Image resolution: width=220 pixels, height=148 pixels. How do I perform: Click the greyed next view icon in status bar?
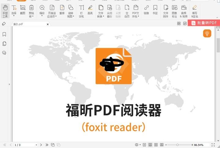pyautogui.click(x=58, y=145)
